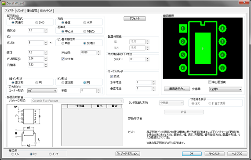This screenshot has height=160, width=251.
Task: Click pin 1 square pad in preview
Action: [183, 29]
